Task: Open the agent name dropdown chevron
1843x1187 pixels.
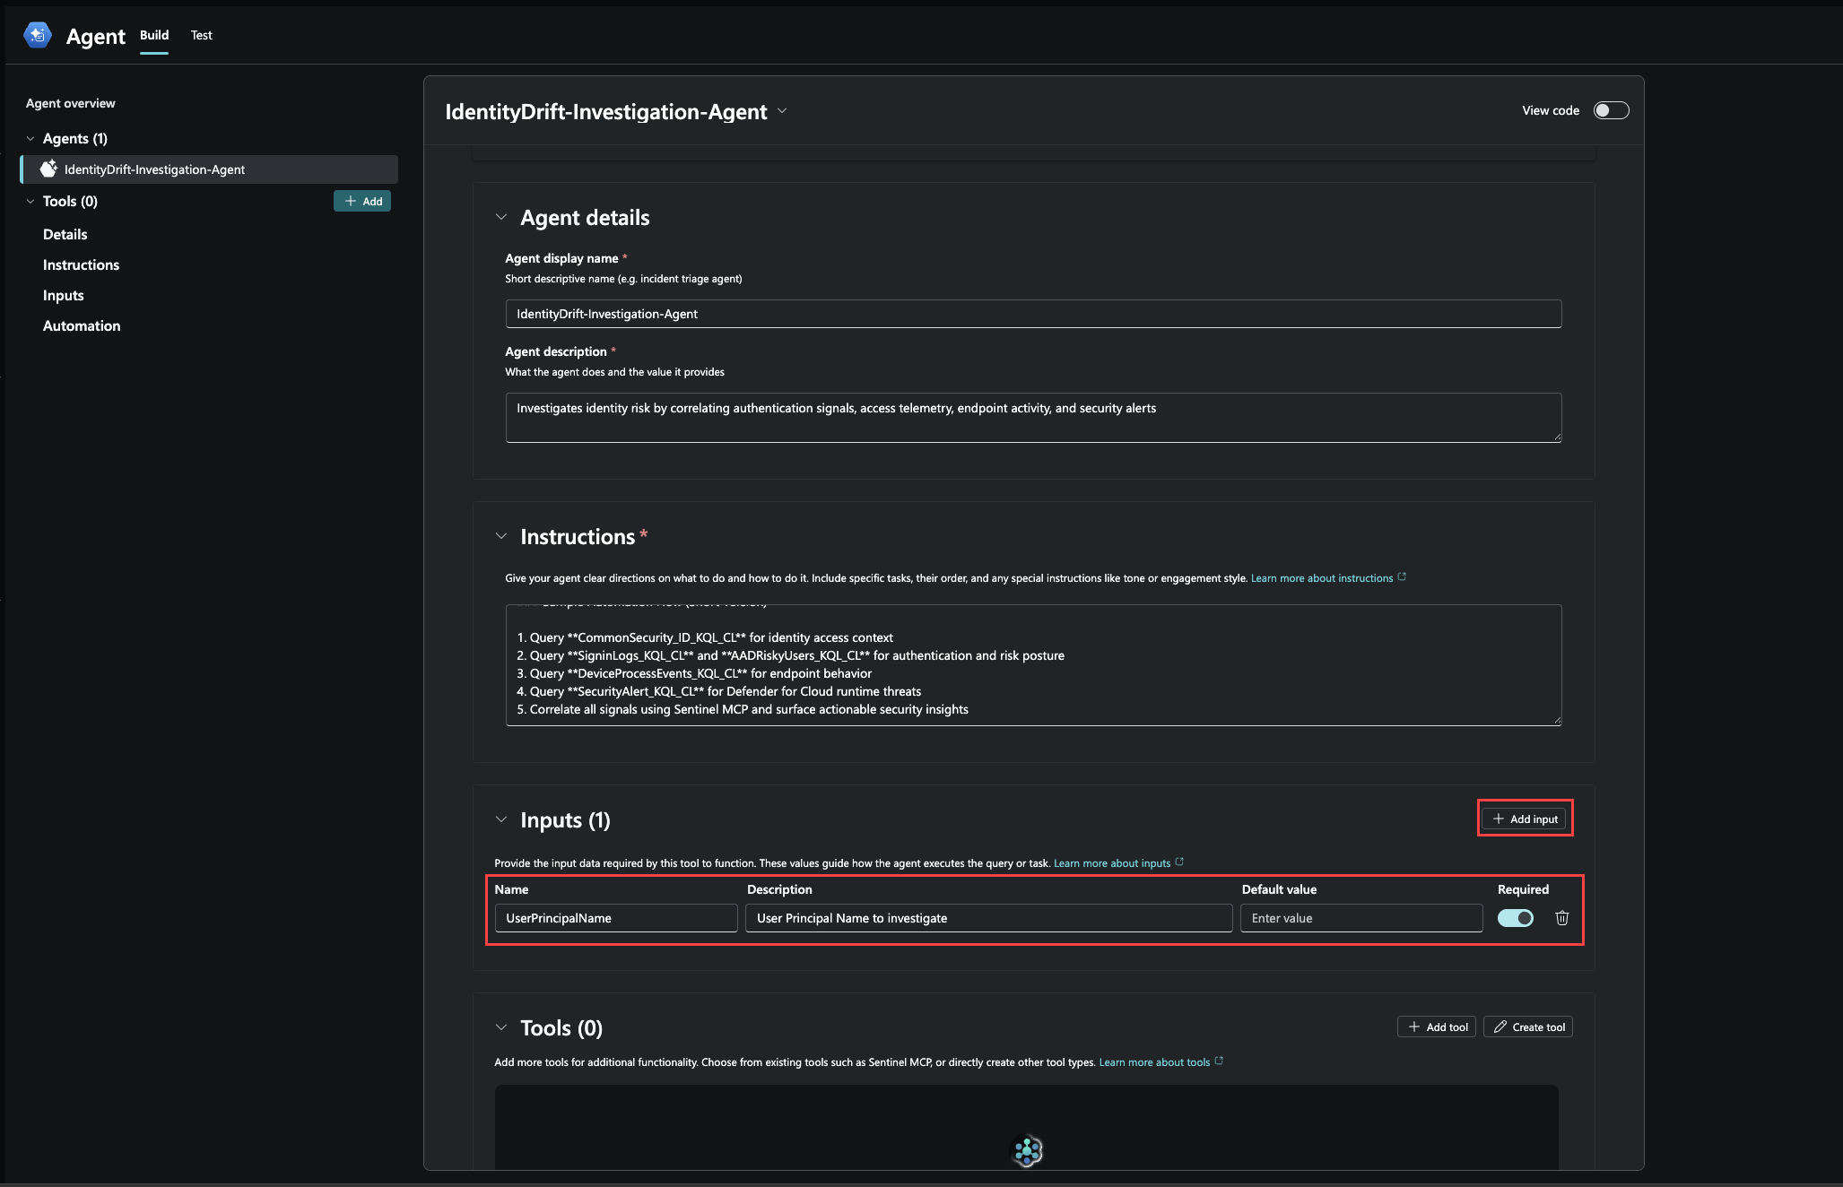Action: [782, 111]
